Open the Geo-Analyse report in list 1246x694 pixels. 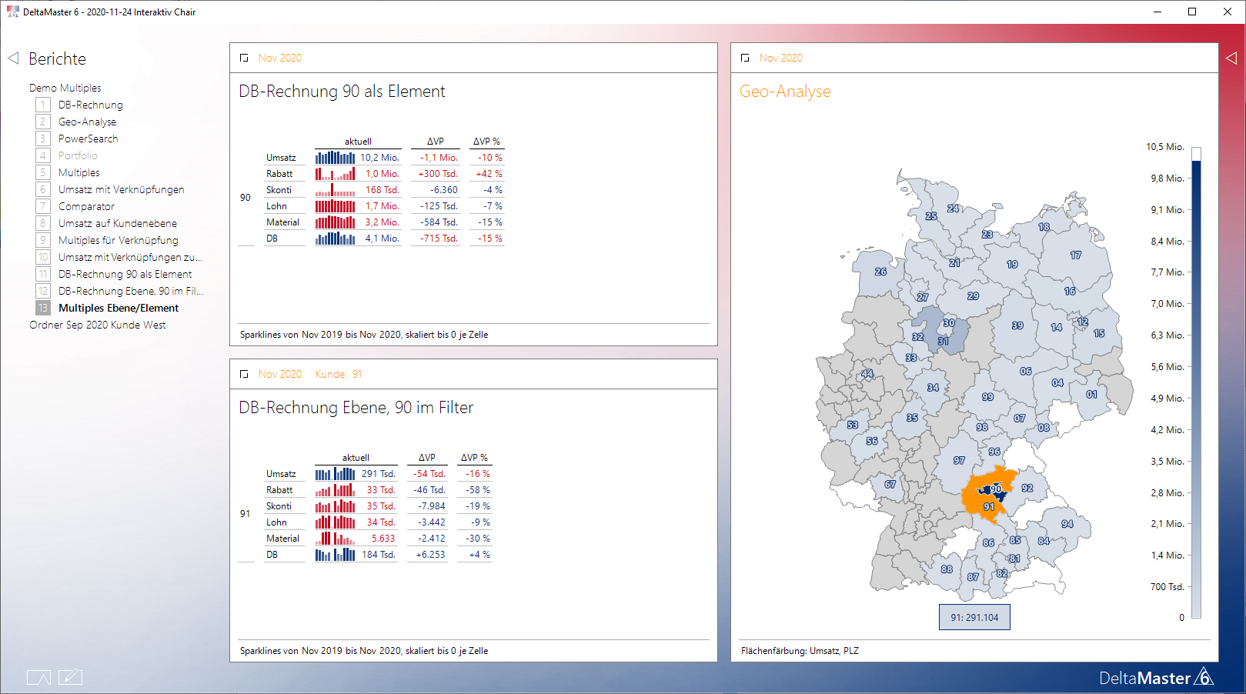(87, 122)
